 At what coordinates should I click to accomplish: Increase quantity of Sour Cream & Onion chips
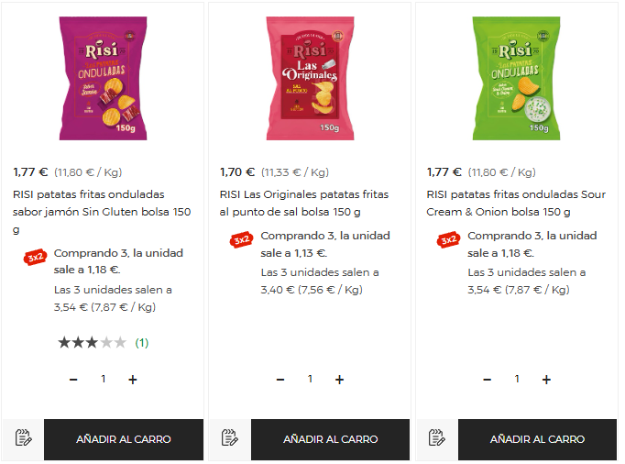(x=546, y=380)
